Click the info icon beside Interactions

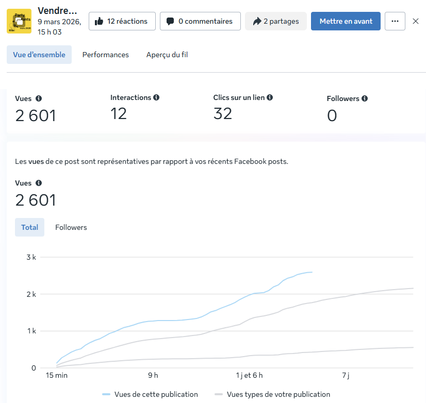pyautogui.click(x=156, y=97)
